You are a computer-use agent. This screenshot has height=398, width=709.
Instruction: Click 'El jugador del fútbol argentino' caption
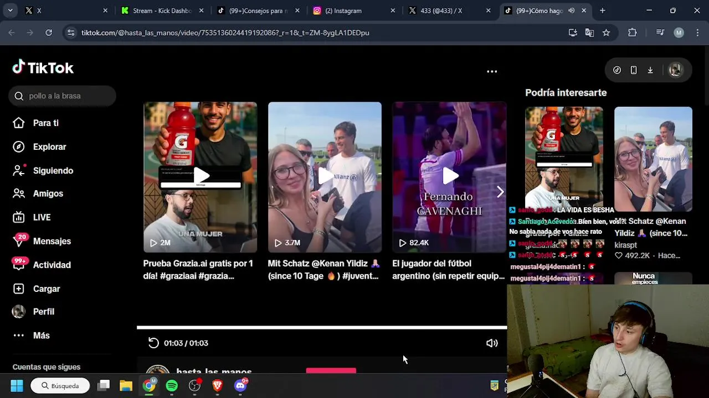coord(448,270)
